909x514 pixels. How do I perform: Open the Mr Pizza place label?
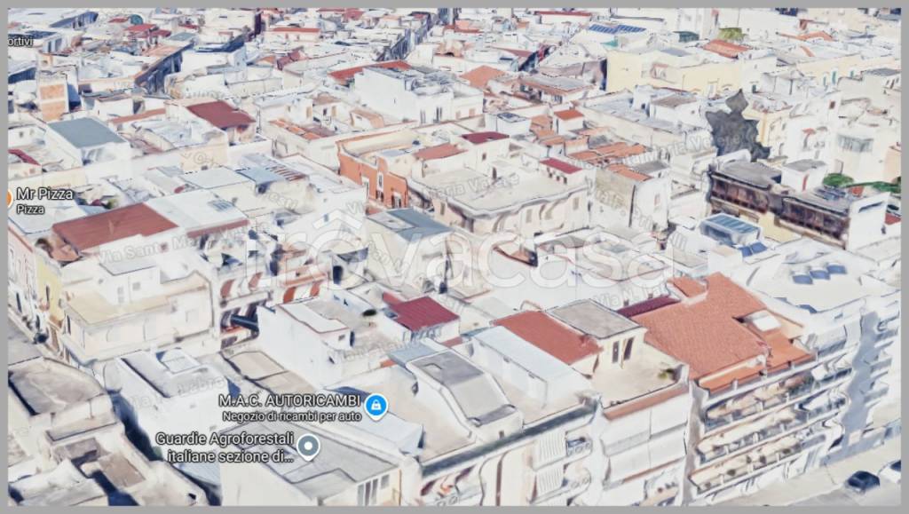(44, 194)
